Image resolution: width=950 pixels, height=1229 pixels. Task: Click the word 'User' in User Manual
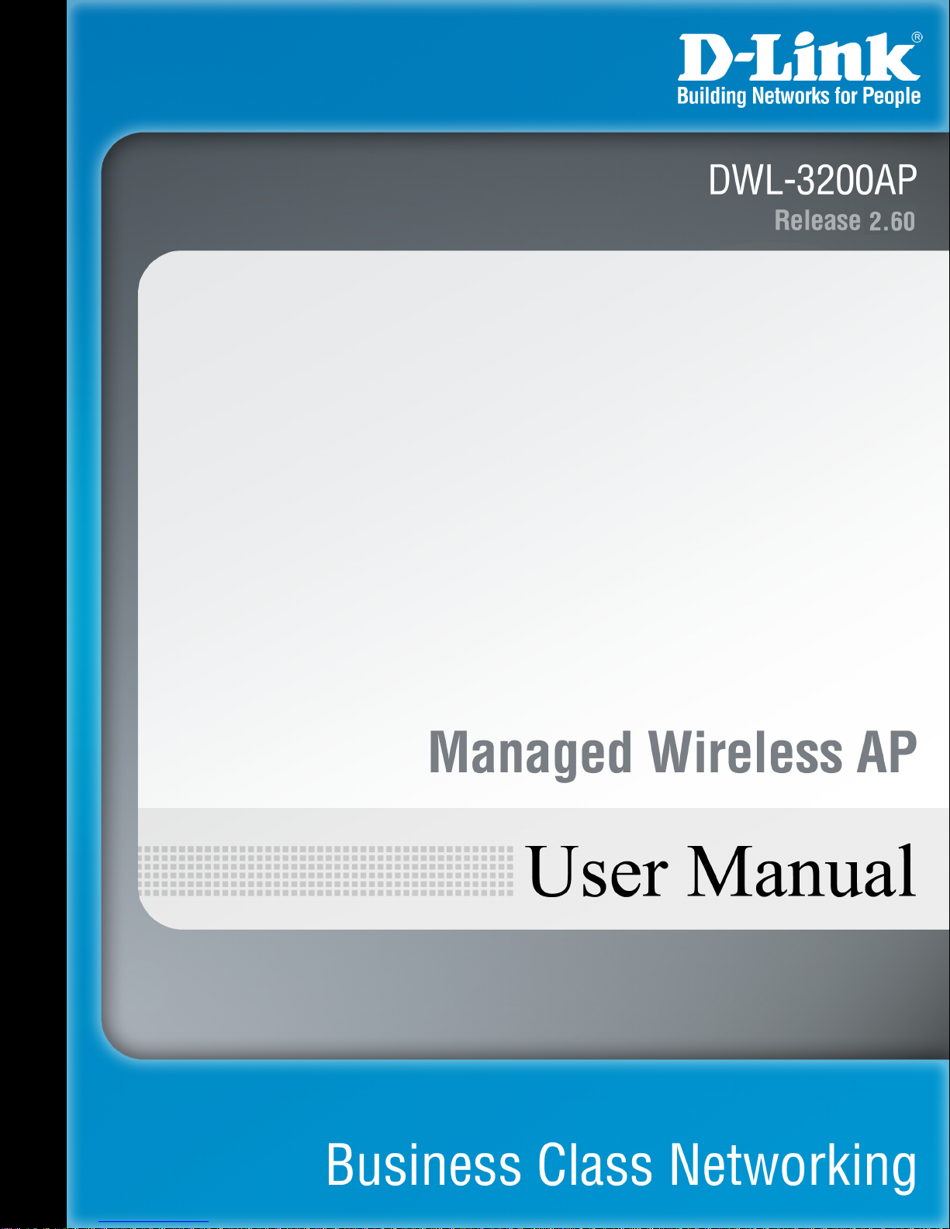coord(597,872)
